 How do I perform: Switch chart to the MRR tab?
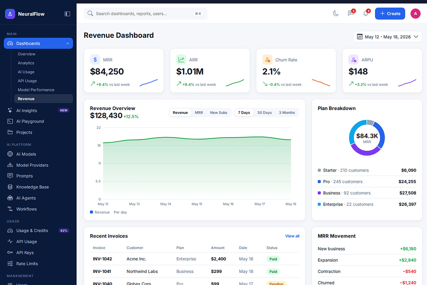[x=199, y=113]
